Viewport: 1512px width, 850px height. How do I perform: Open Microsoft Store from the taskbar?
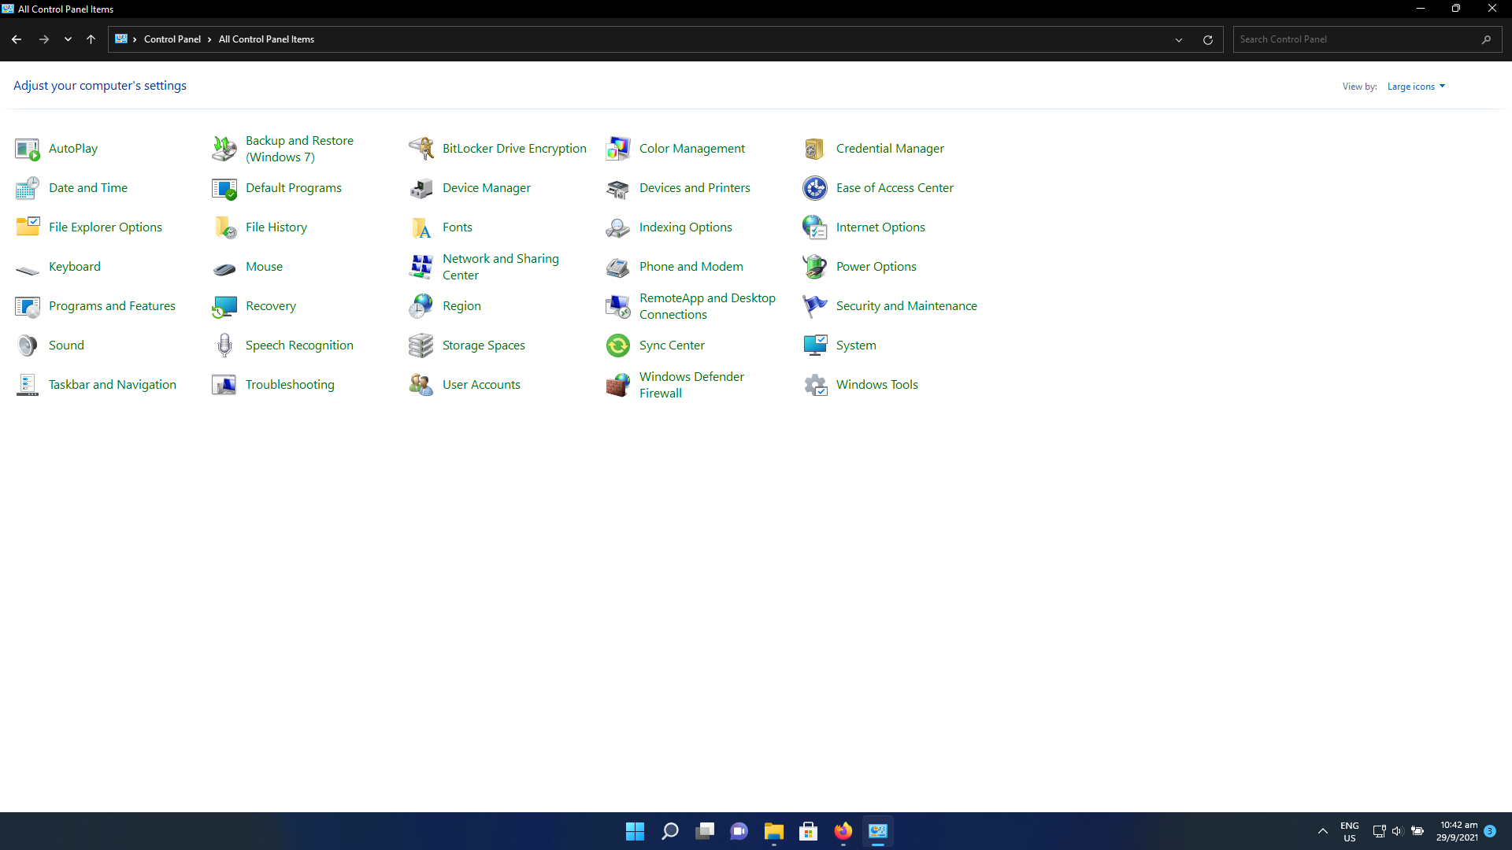(809, 831)
